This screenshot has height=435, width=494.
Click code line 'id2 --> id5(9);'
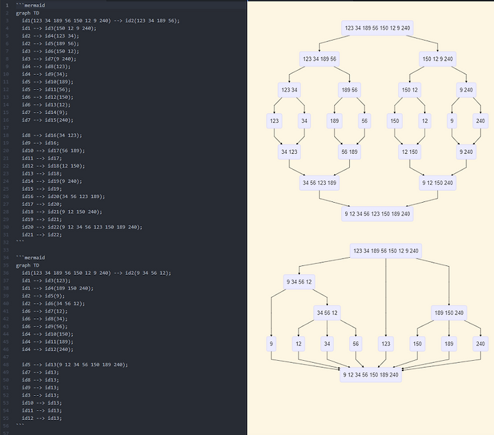click(43, 296)
